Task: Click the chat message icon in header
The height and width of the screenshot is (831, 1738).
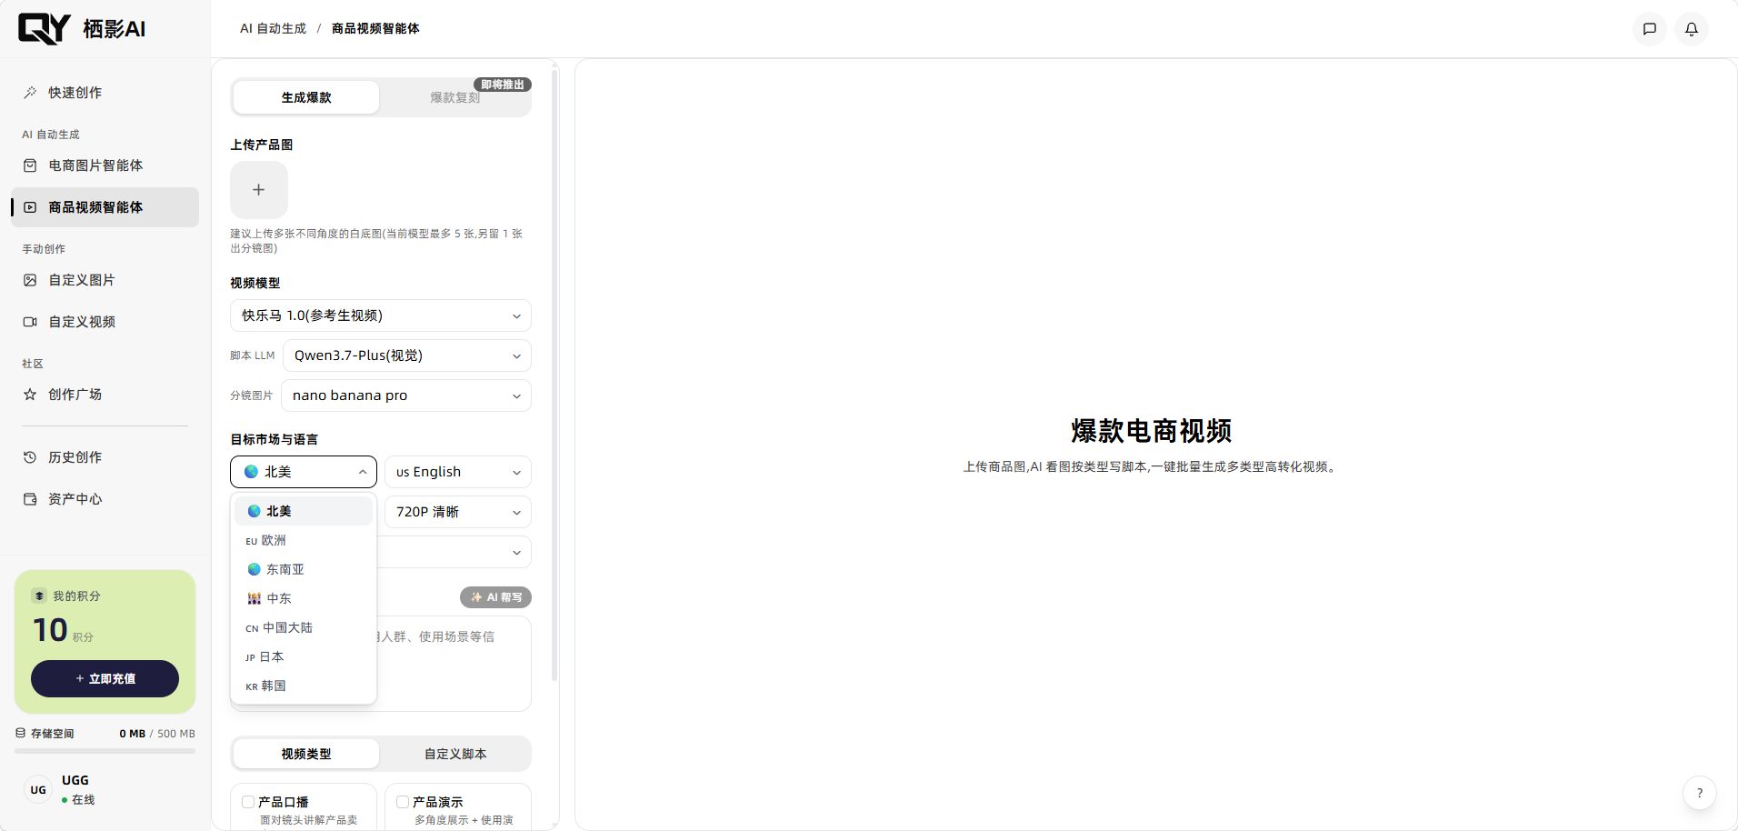Action: [x=1650, y=29]
